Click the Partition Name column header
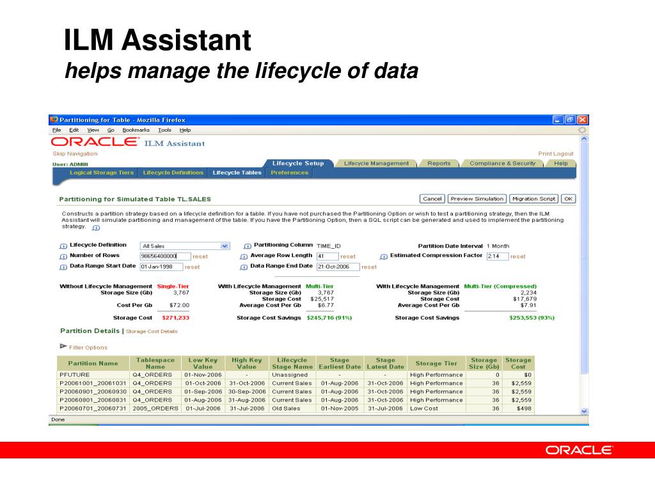Image resolution: width=655 pixels, height=491 pixels. (93, 363)
